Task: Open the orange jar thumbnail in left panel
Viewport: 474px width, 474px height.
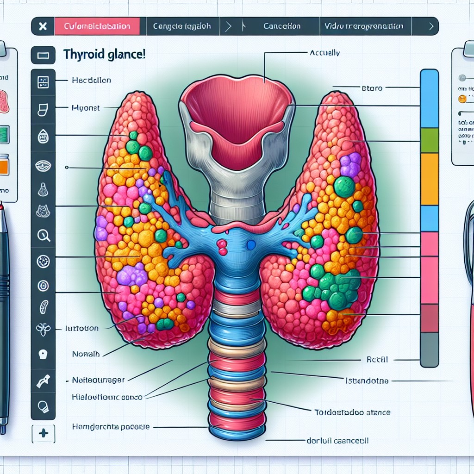Action: (4, 165)
